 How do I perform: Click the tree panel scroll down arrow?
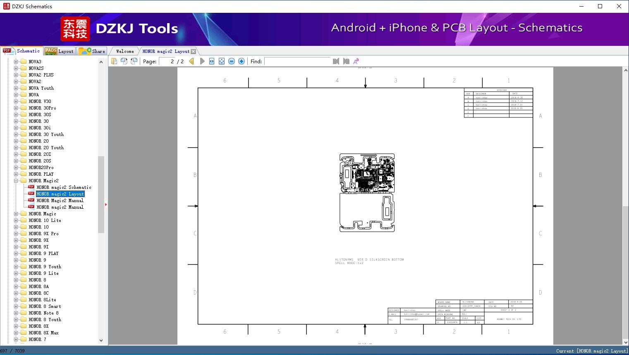(101, 341)
